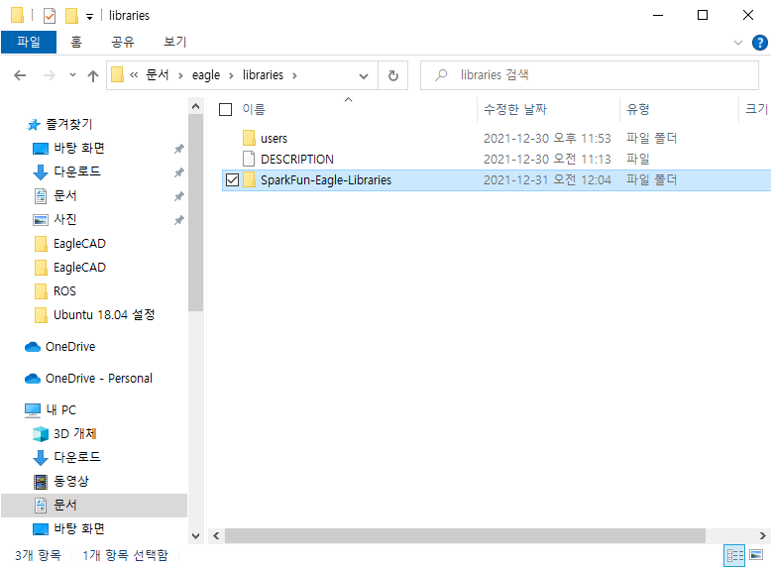The height and width of the screenshot is (568, 772).
Task: Sort by 수정한 날짜 column header
Action: pyautogui.click(x=515, y=109)
